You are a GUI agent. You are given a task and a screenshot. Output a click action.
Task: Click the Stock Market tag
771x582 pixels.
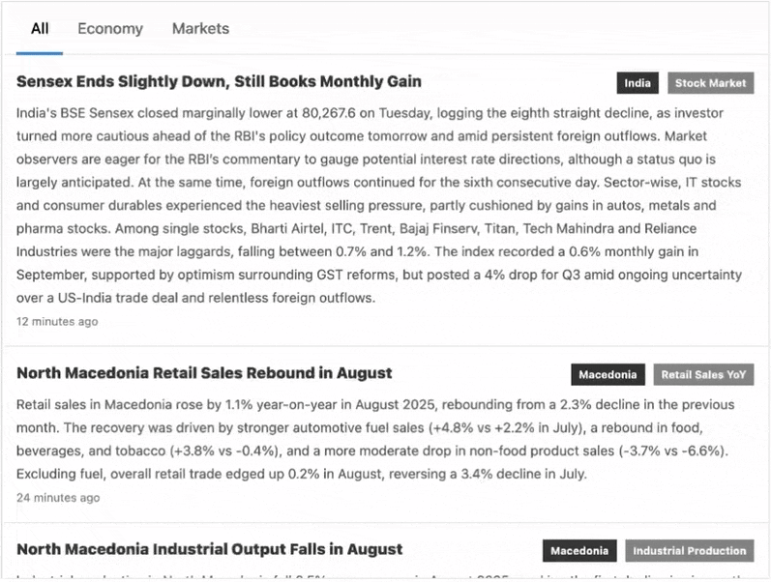coord(710,83)
